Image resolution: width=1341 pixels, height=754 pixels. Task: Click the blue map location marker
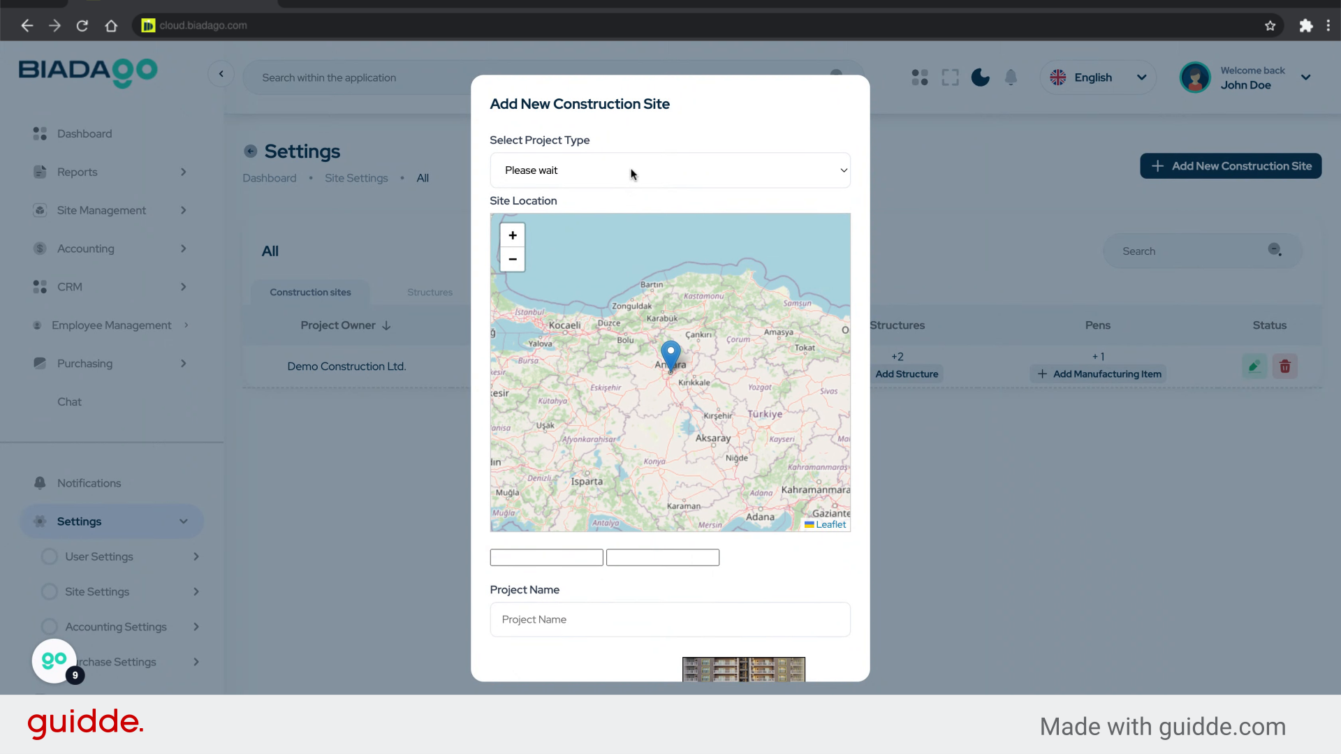click(x=670, y=355)
